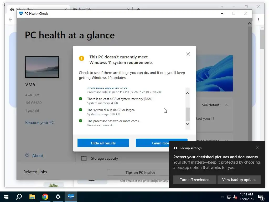
Task: Click the About question mark icon
Action: pyautogui.click(x=27, y=155)
